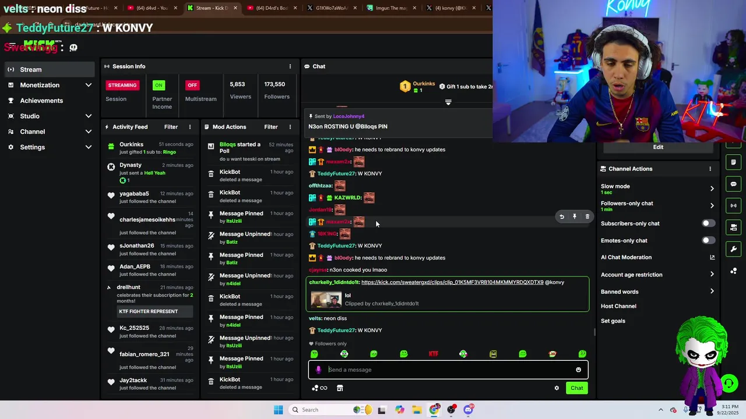Screen dimensions: 746x419
Task: Click the Edit button under stream preview
Action: pyautogui.click(x=658, y=147)
